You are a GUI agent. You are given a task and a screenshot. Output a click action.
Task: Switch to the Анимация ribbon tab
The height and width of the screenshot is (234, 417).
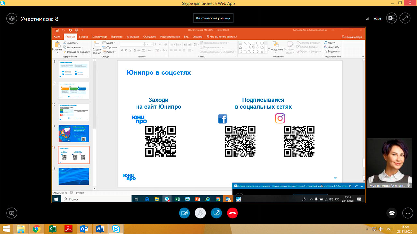point(133,37)
